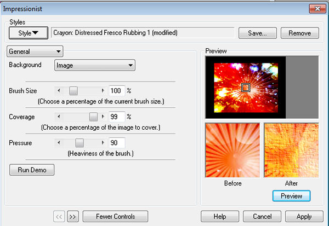Remove the current style

coord(299,33)
